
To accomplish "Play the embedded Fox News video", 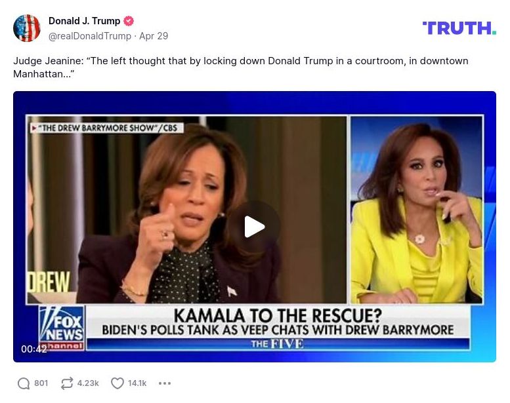I will (x=255, y=226).
